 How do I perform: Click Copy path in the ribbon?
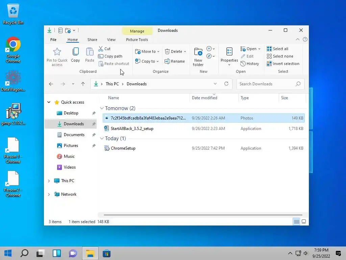click(110, 56)
